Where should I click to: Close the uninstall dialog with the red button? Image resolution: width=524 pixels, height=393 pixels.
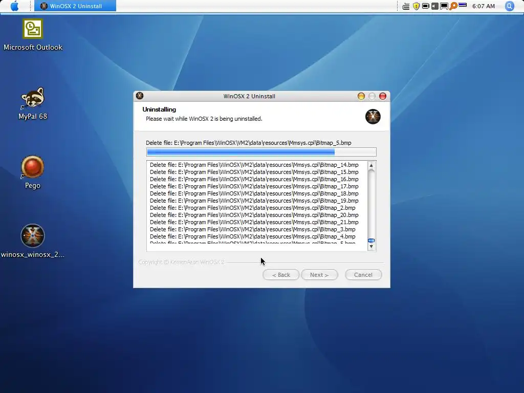(383, 96)
